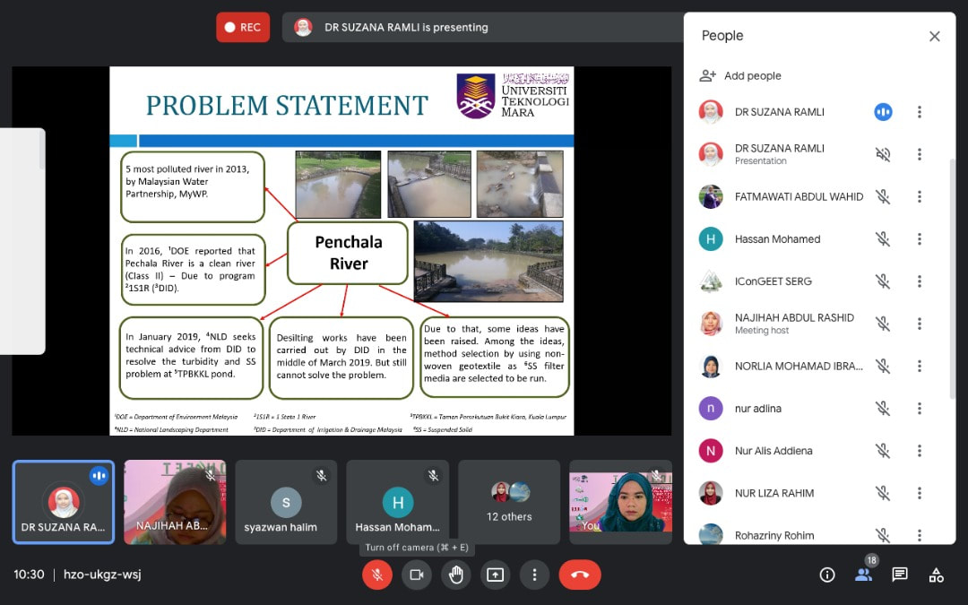Close the People panel
968x605 pixels.
pos(934,37)
